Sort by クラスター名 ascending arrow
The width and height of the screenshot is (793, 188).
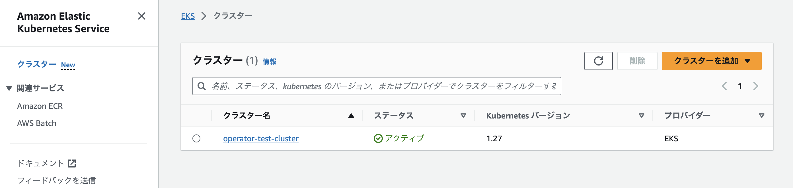351,116
